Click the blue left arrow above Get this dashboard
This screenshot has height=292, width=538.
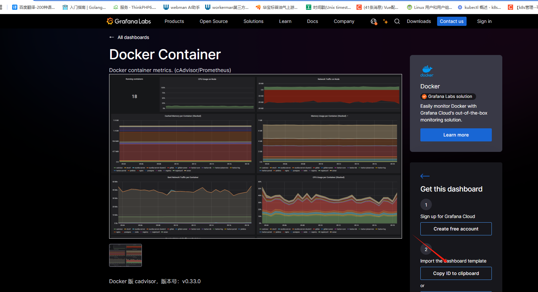425,176
